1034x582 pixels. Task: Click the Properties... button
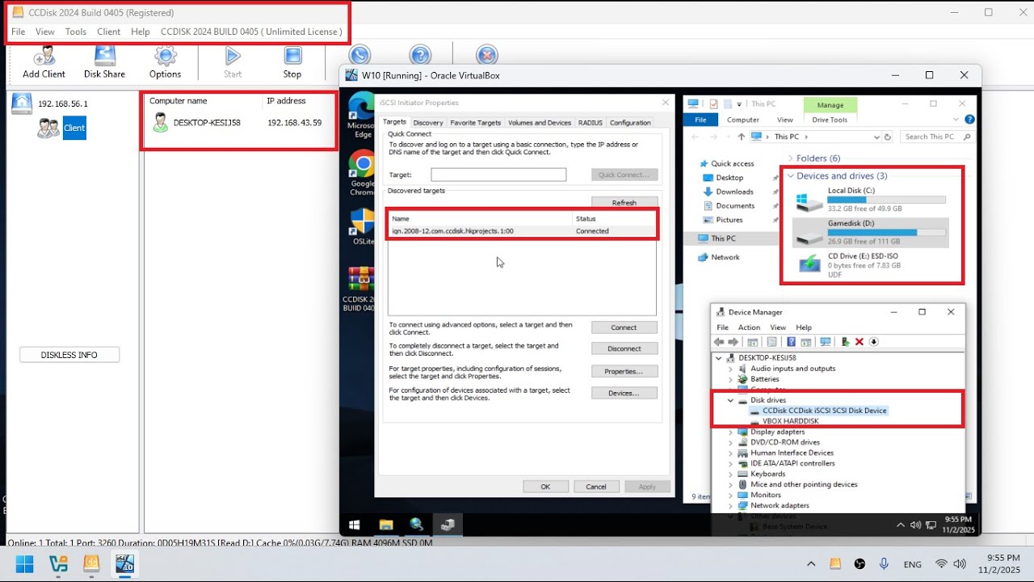(x=624, y=372)
